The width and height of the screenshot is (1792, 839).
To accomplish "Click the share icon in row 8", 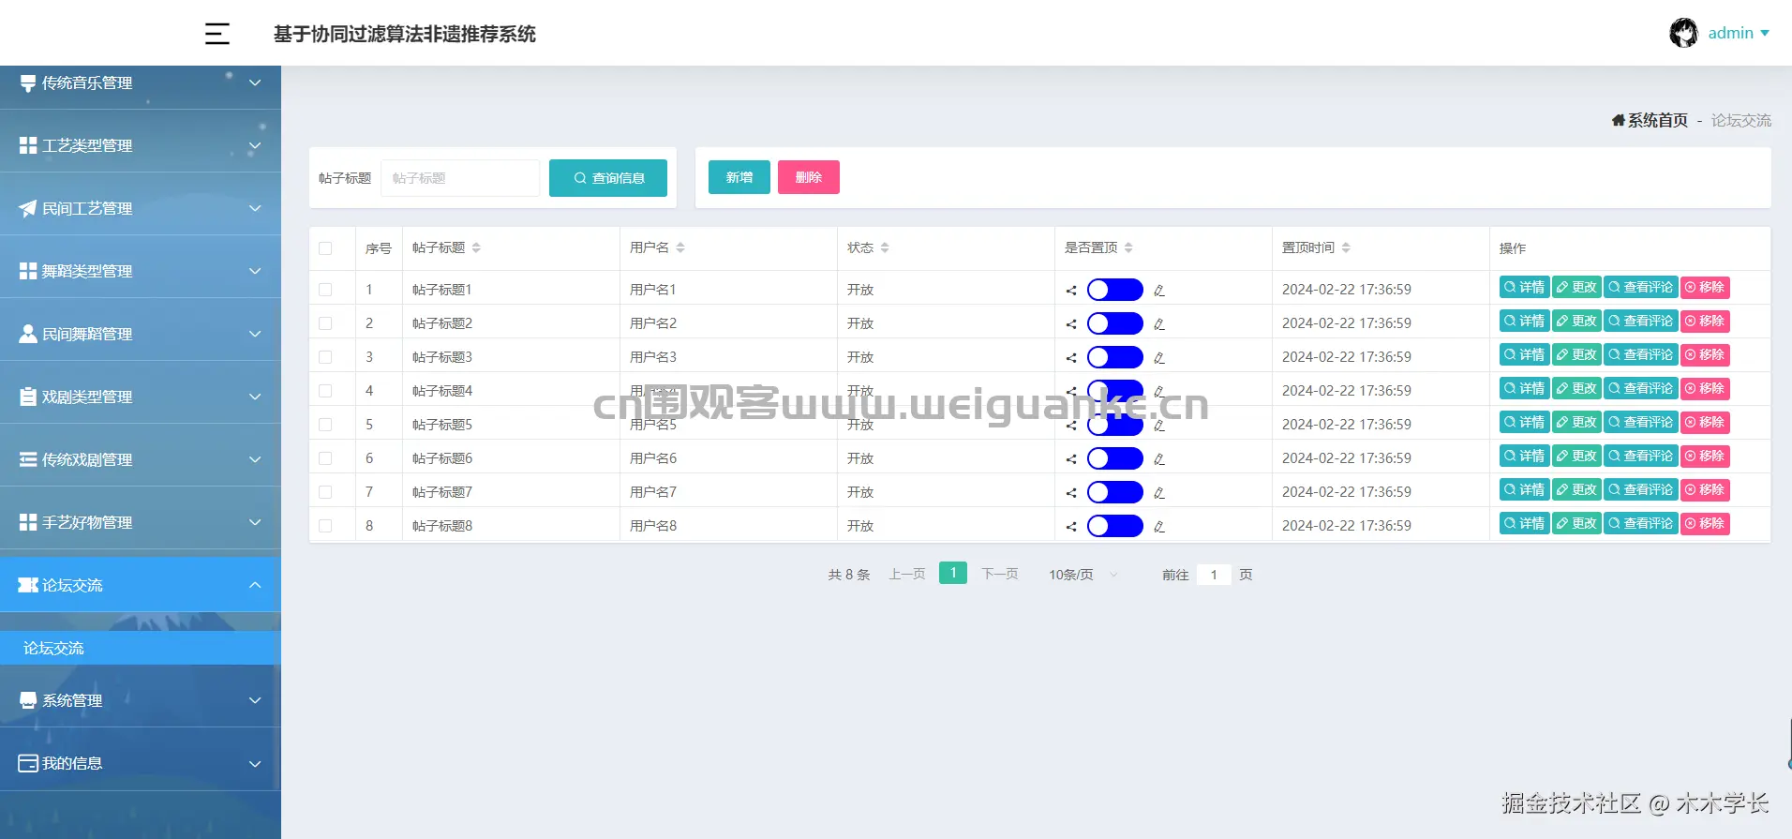I will (x=1071, y=527).
